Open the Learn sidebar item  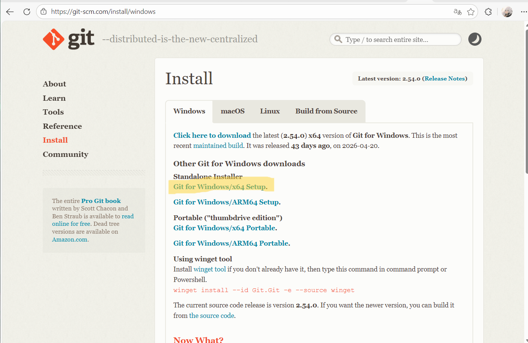tap(54, 98)
